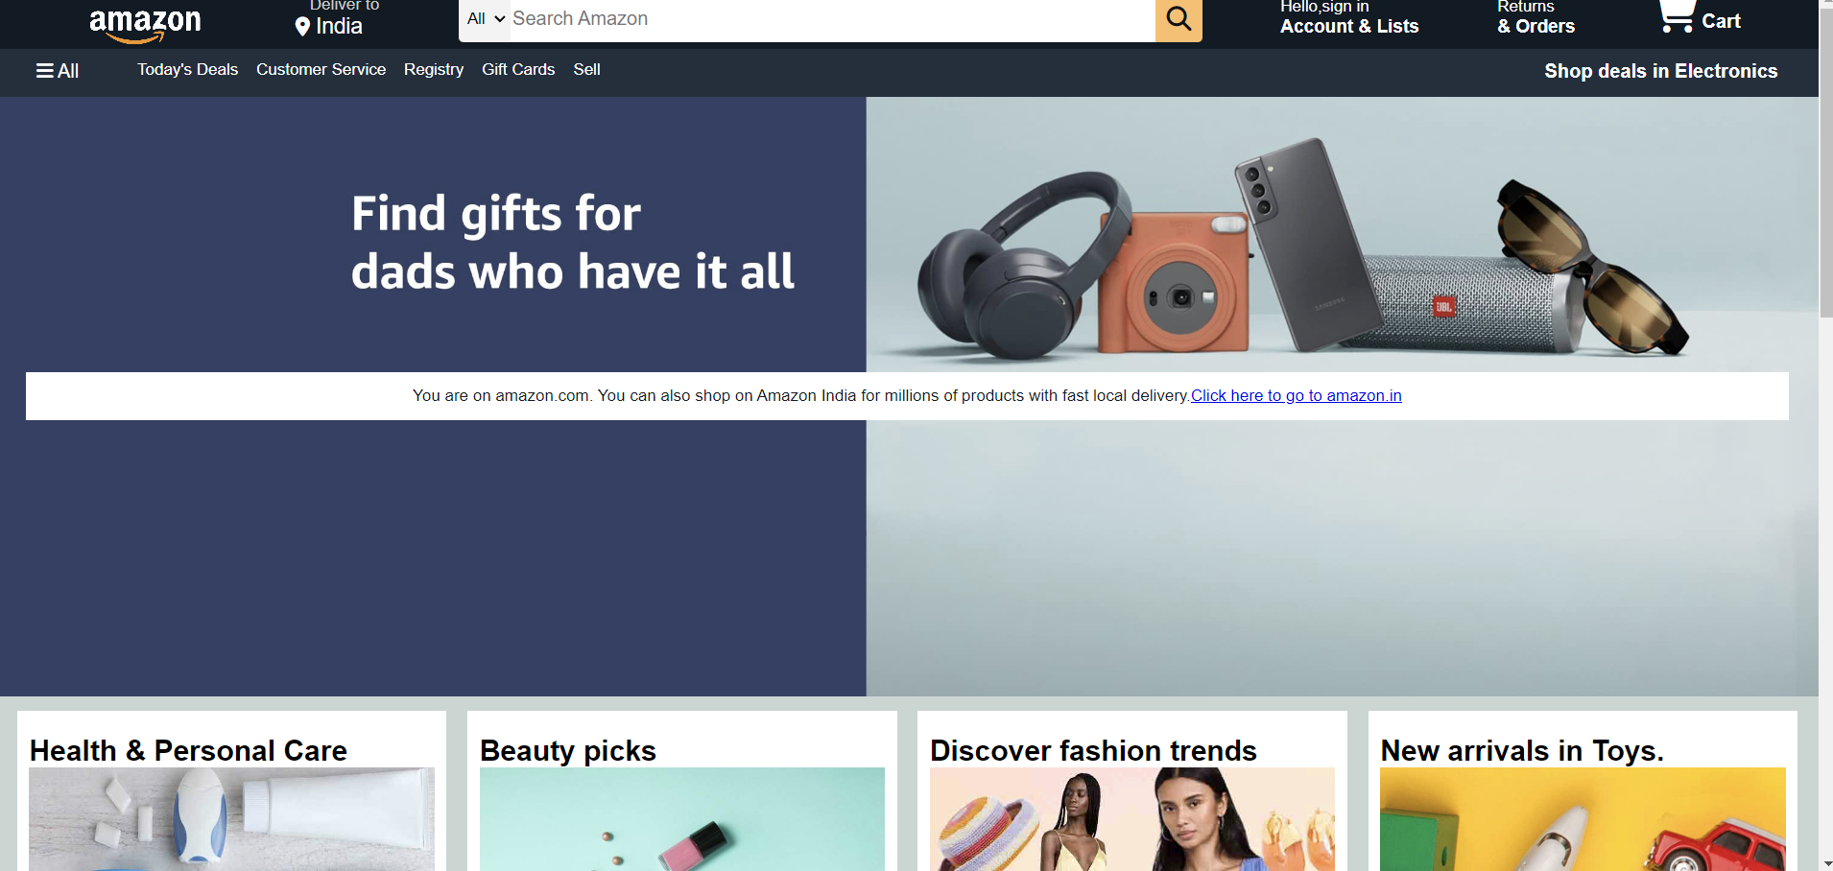Expand the All search category dropdown
Screen dimensions: 1833x871
pyautogui.click(x=486, y=19)
